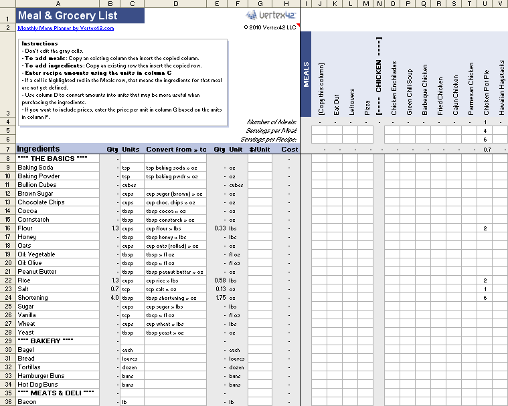Select the Hawaiian Haystacks column label
This screenshot has height=406, width=508.
click(501, 89)
